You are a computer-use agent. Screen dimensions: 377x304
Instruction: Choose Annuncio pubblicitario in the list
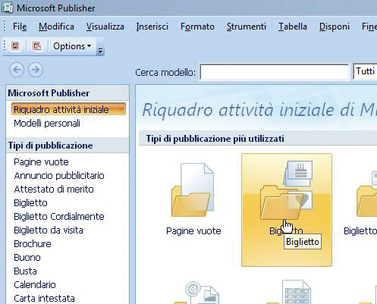point(59,176)
